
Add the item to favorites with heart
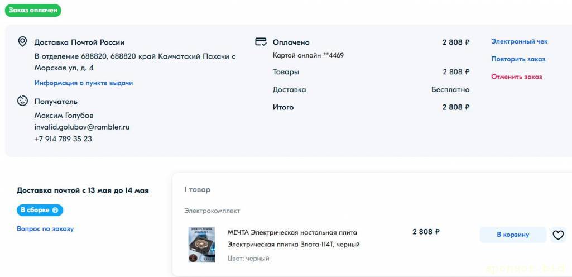point(558,235)
